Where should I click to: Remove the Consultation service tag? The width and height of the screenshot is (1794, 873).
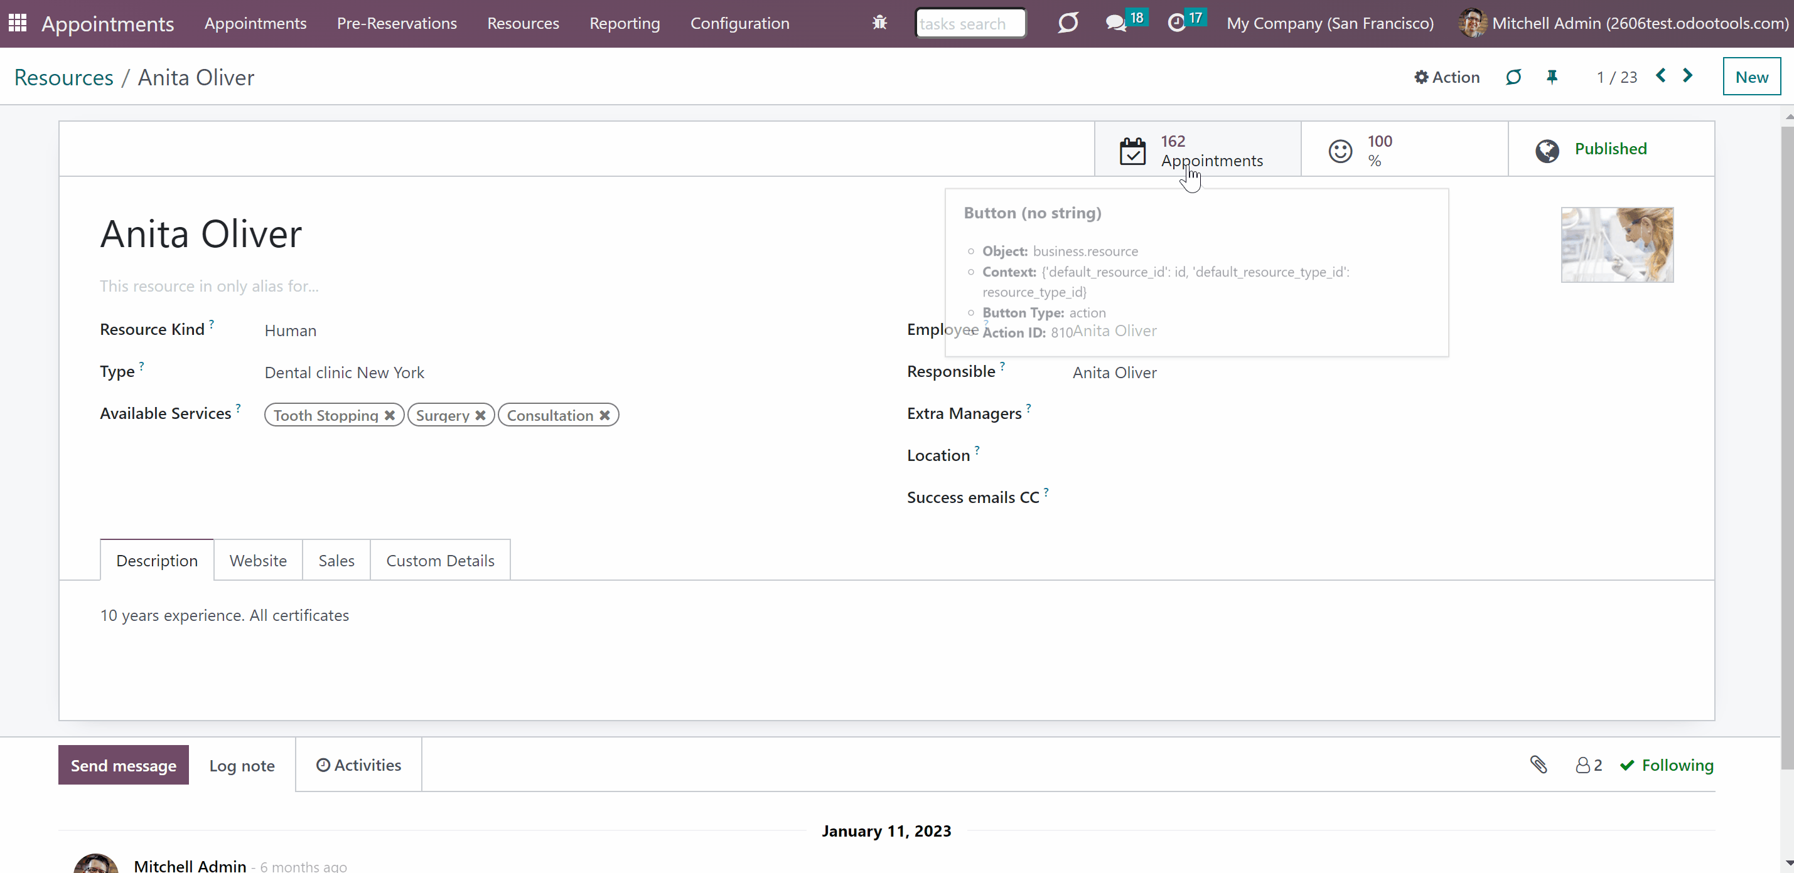604,415
